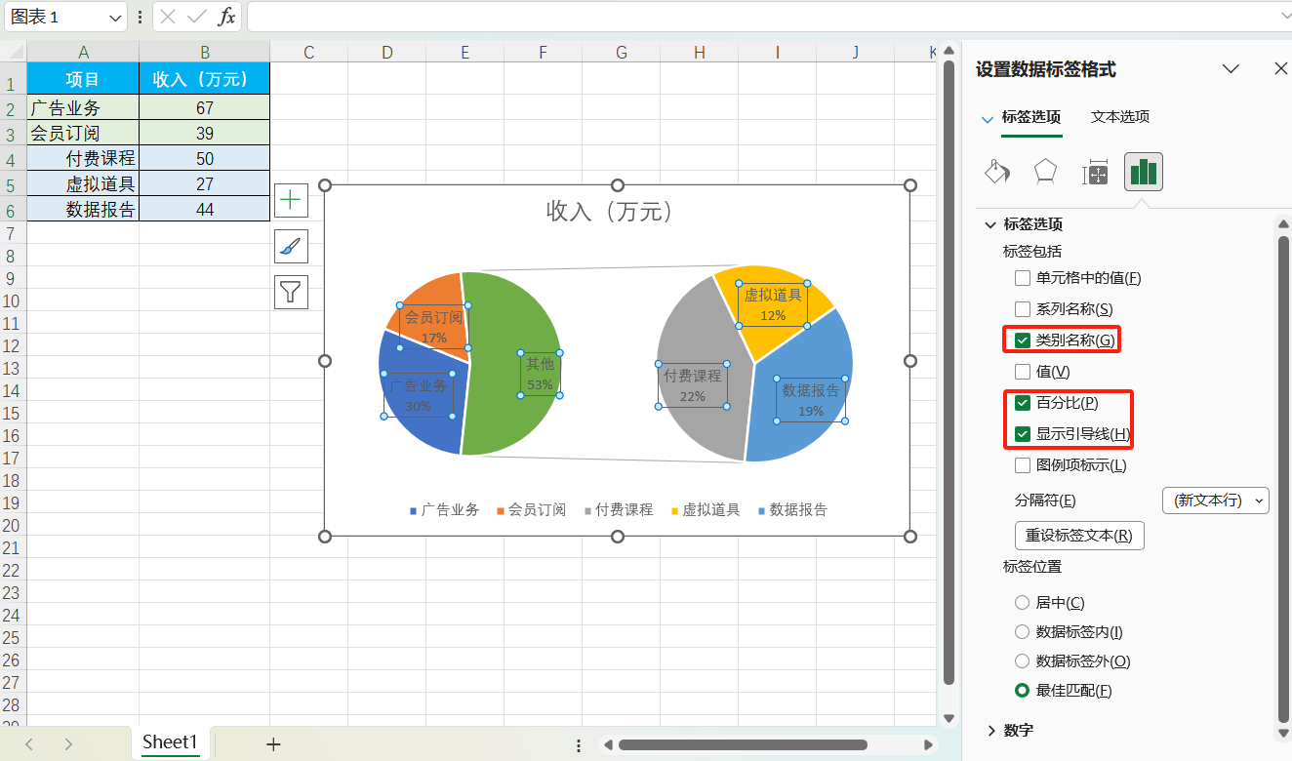
Task: Open the chart elements plus icon
Action: (x=290, y=200)
